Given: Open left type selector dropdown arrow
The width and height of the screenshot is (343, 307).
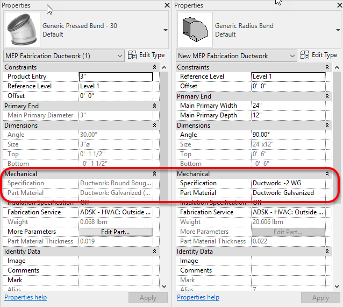Looking at the screenshot, I should (x=166, y=30).
